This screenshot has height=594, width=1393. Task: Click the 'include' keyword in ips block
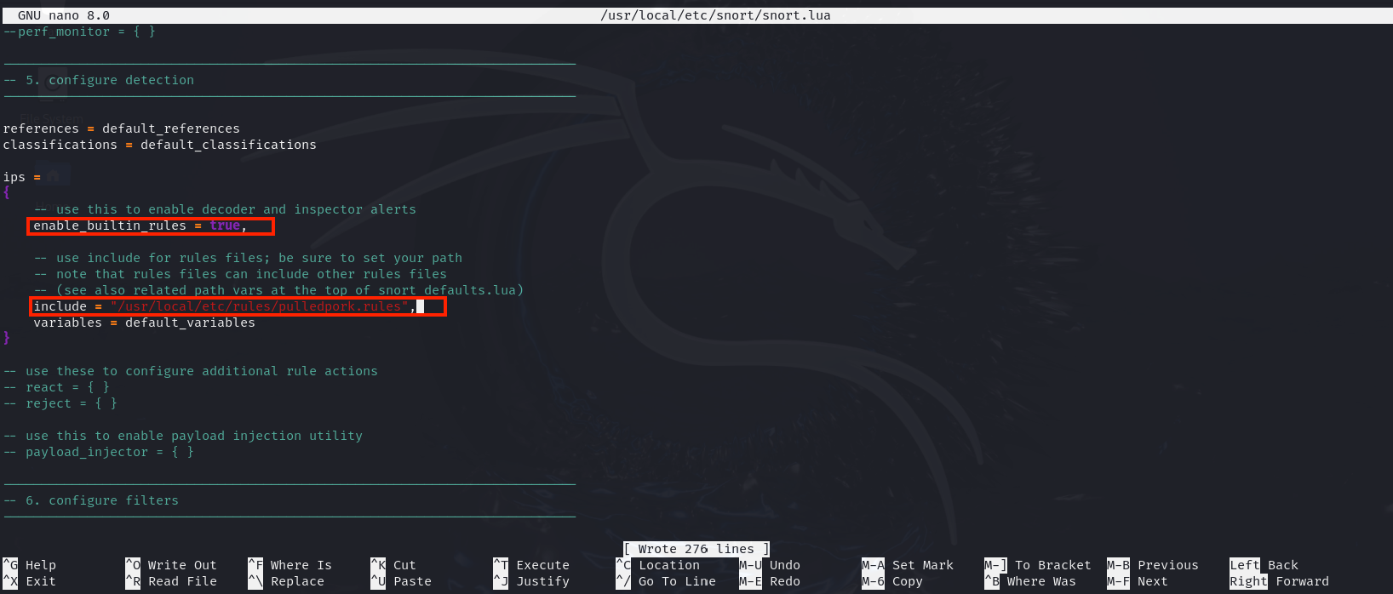[60, 306]
